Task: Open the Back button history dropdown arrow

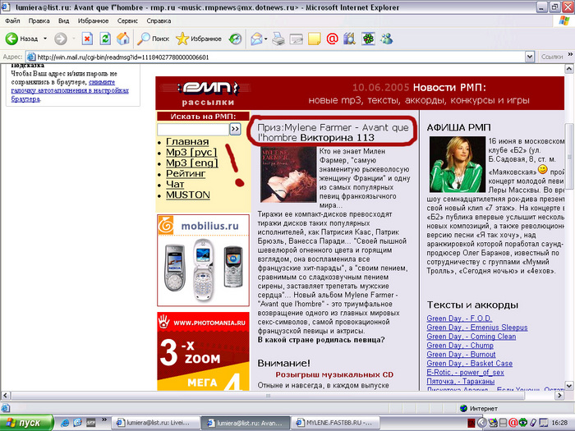Action: (x=45, y=39)
